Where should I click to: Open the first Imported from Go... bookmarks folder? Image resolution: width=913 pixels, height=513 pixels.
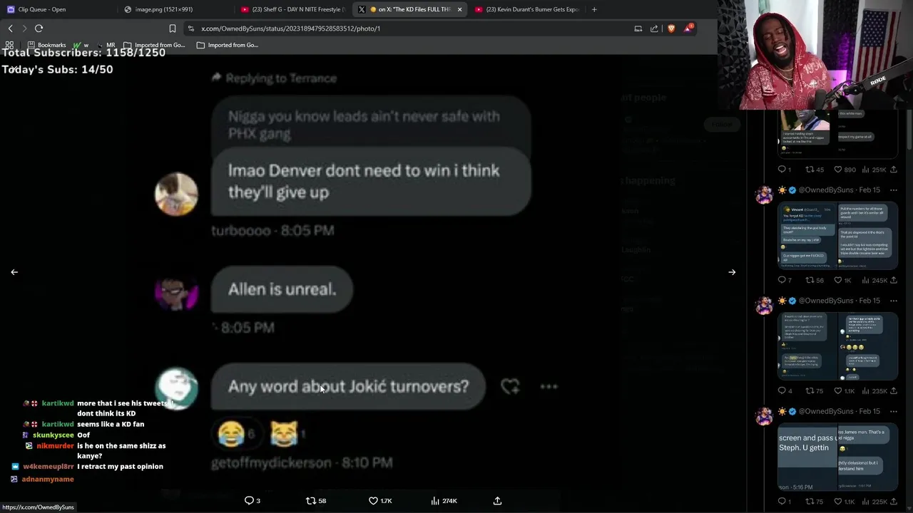154,45
